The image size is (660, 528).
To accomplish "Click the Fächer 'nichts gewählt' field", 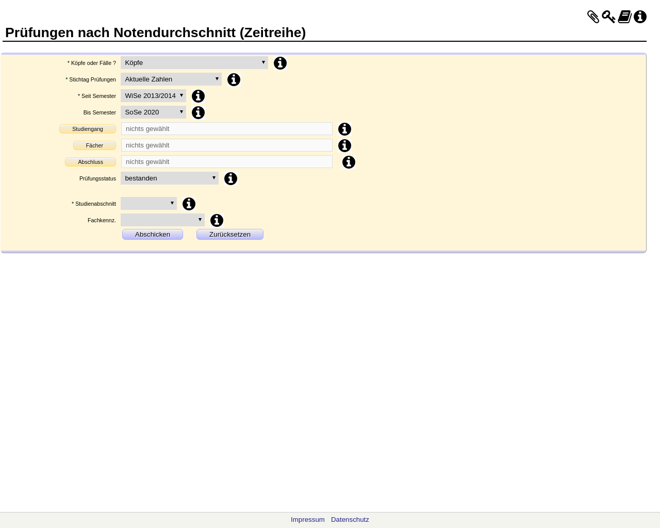I will 227,145.
